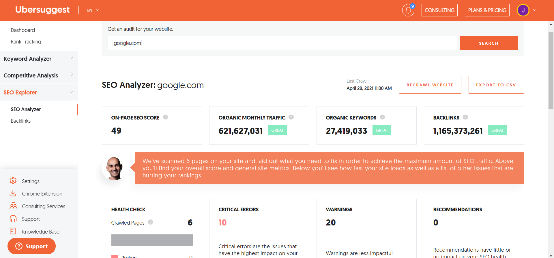Viewport: 554px width, 258px height.
Task: Click the scrollbar up arrow
Action: [551, 25]
